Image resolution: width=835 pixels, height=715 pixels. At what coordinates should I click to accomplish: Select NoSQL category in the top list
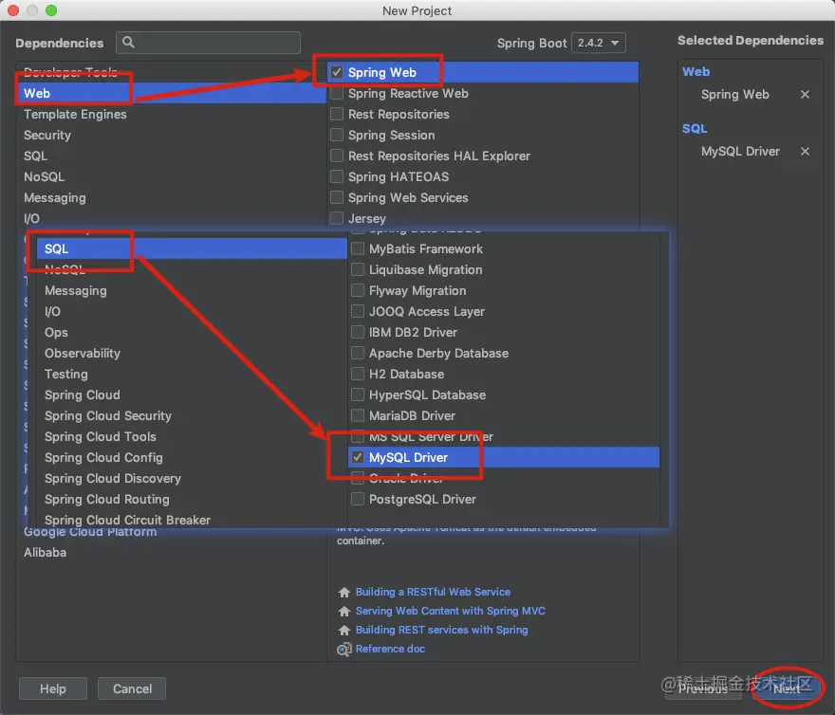click(x=45, y=176)
